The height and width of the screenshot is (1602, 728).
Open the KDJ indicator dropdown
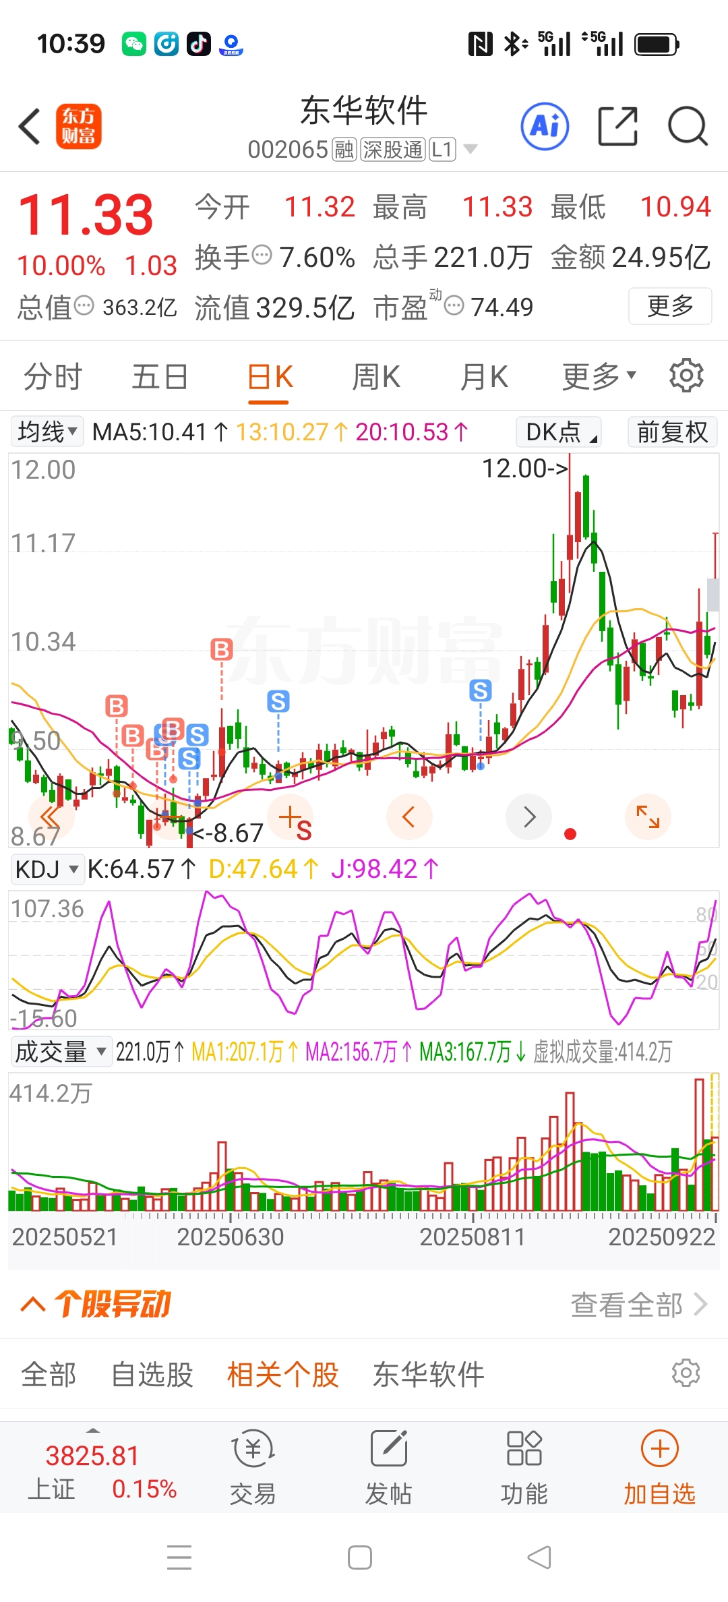click(47, 869)
